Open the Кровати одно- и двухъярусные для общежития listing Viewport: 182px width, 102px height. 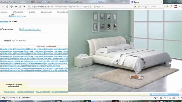[x=34, y=63]
